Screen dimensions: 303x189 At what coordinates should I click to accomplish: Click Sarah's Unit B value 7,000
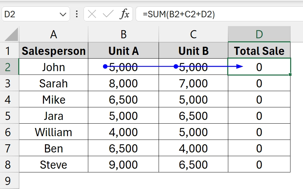193,83
